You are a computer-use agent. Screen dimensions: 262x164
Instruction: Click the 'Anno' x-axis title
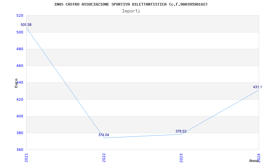click(254, 161)
